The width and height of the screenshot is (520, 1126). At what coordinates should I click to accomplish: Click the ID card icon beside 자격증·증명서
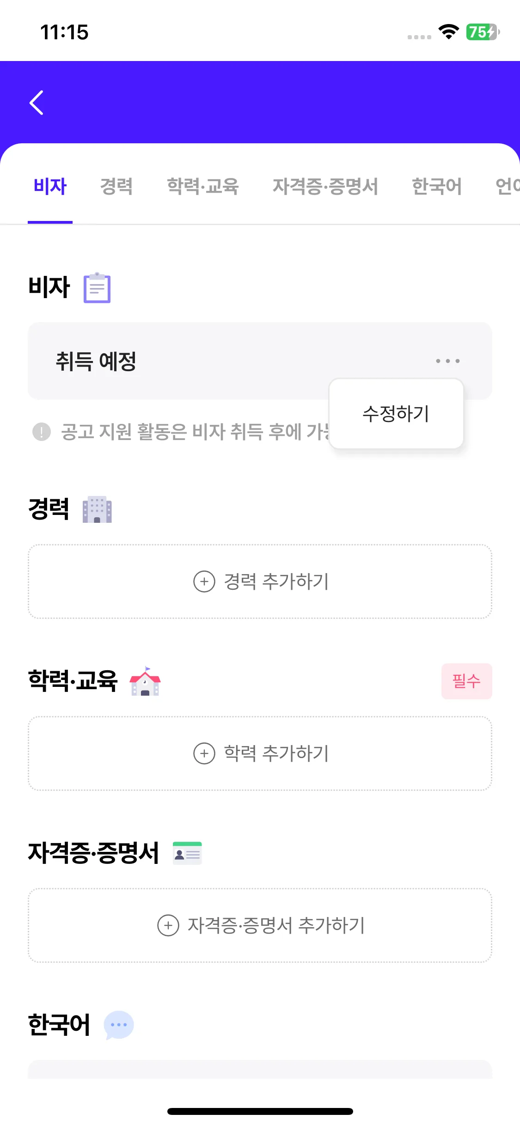[x=187, y=853]
